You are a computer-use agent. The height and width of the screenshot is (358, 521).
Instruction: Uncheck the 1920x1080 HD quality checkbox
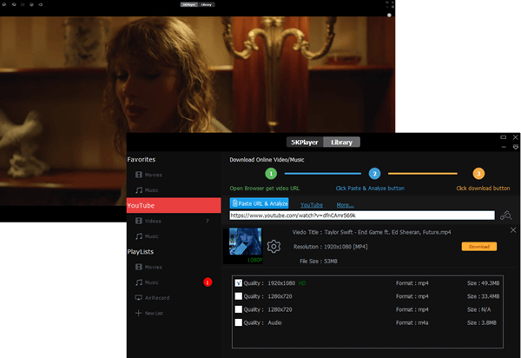tap(239, 283)
